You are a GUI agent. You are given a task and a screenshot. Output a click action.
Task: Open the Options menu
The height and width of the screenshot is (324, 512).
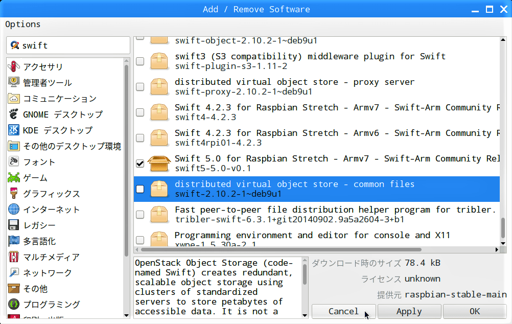tap(22, 24)
